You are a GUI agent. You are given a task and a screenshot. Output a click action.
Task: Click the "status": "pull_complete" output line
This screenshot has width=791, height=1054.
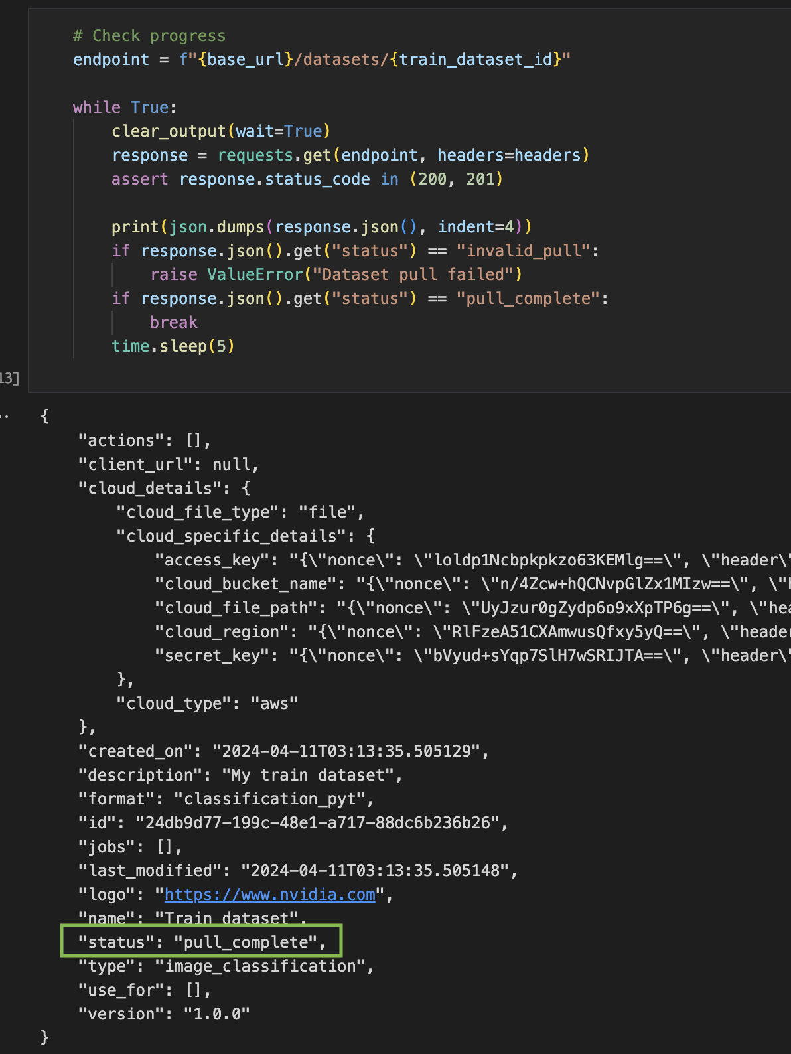tap(202, 942)
